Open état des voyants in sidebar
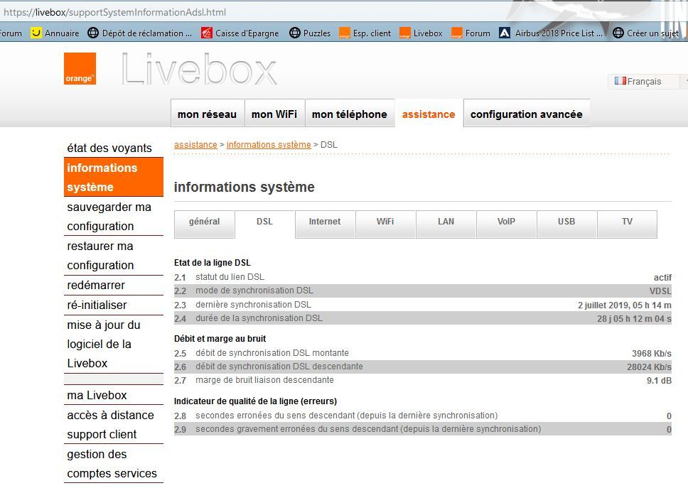The height and width of the screenshot is (493, 688). tap(109, 148)
